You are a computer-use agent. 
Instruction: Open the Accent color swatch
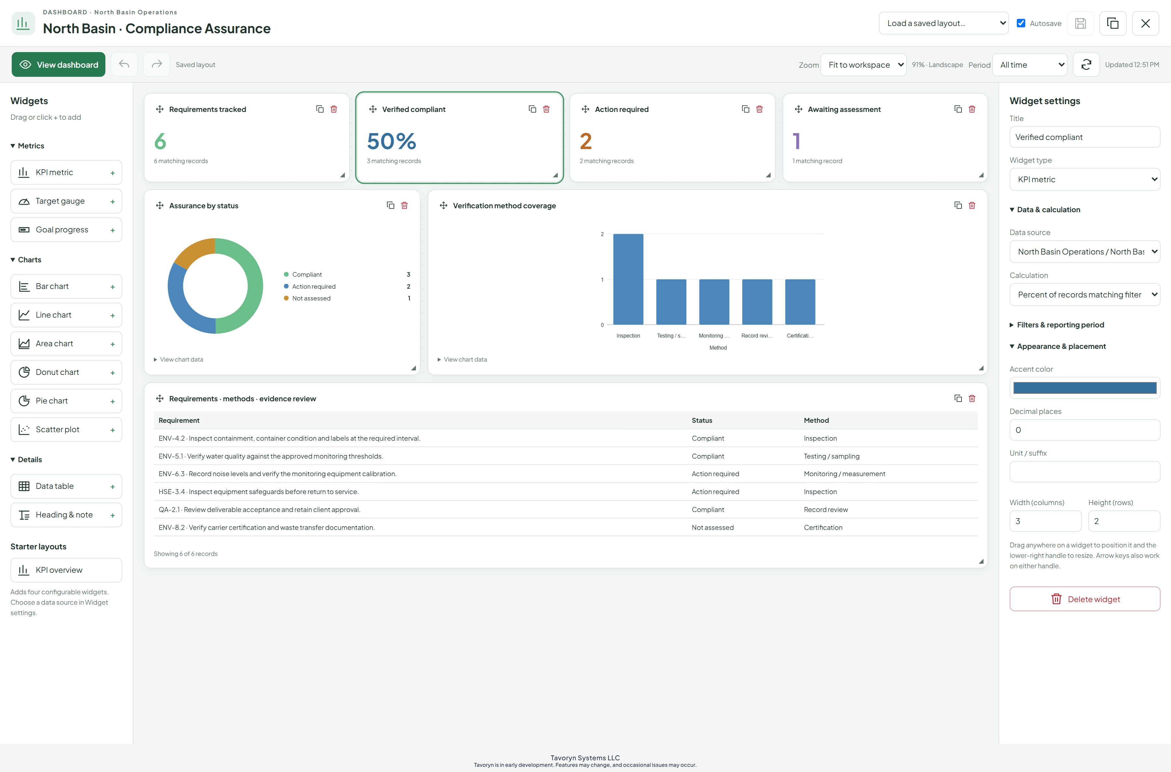coord(1084,388)
